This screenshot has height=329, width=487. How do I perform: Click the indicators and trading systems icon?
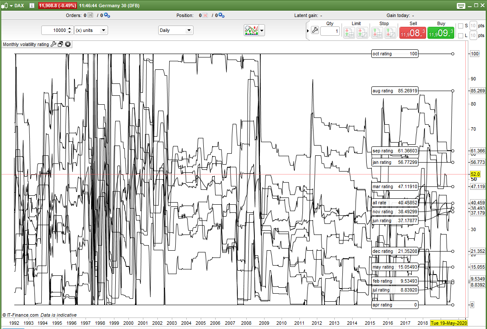[x=251, y=30]
